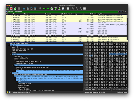Restart current capture with green fin icon
Image resolution: width=134 pixels, height=101 pixels.
(x=15, y=8)
